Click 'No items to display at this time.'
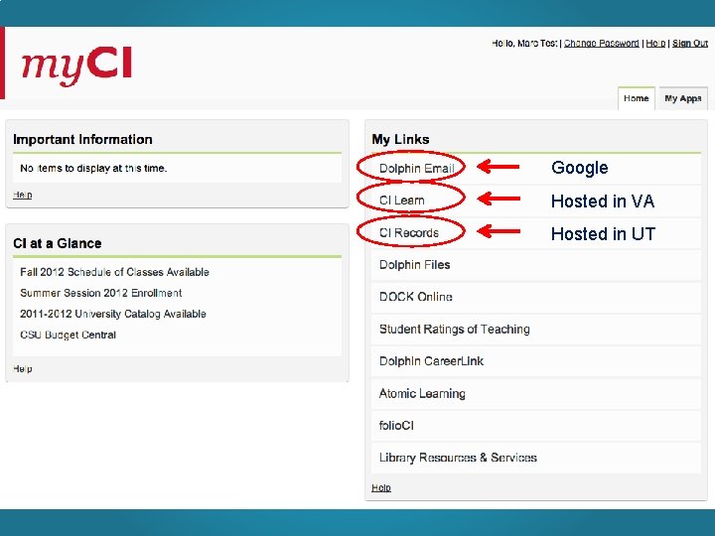Image resolution: width=715 pixels, height=536 pixels. (93, 168)
